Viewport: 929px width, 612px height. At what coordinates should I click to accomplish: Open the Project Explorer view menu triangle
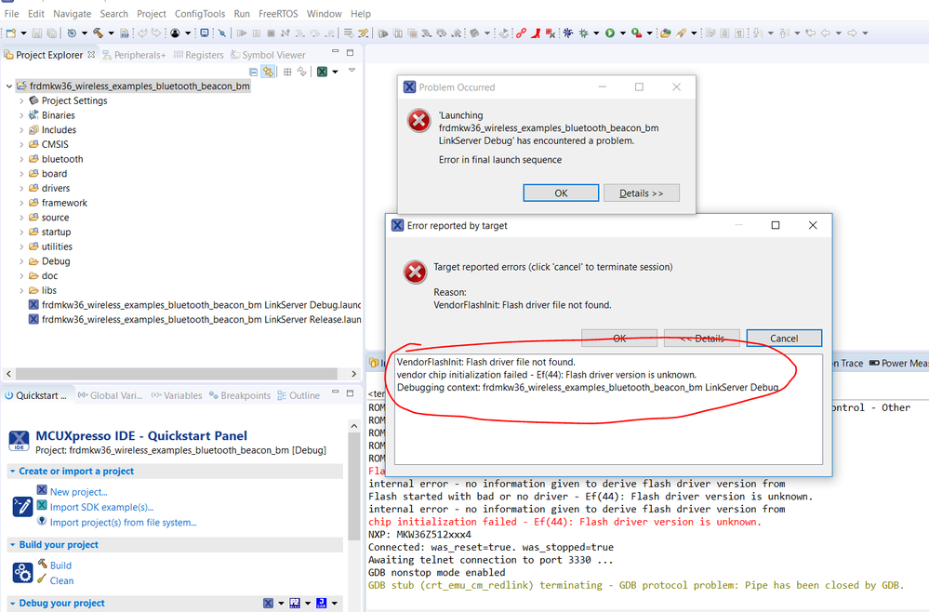(x=352, y=71)
